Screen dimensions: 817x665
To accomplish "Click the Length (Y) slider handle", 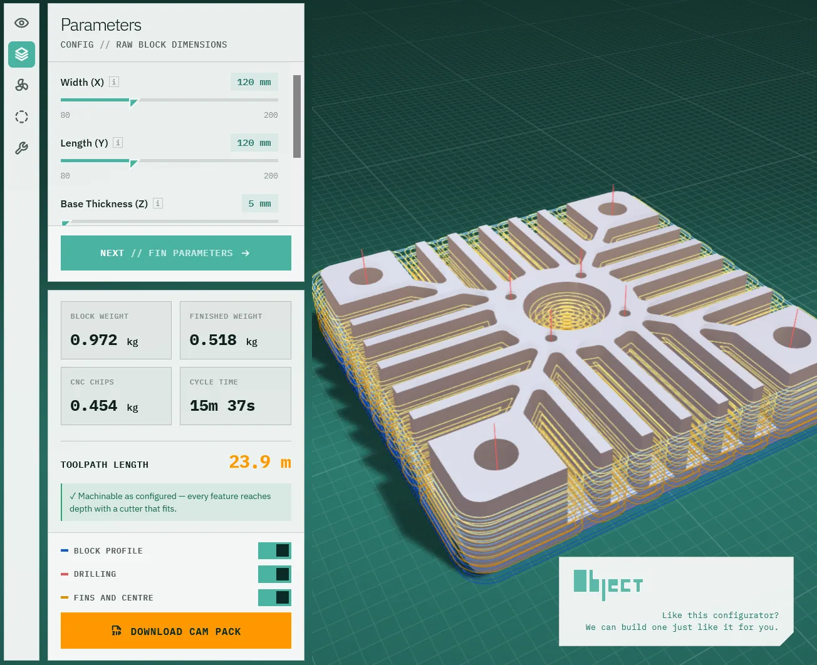I will (x=133, y=163).
